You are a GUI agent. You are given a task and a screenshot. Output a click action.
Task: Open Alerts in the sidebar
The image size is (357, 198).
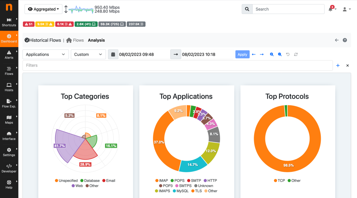[9, 54]
